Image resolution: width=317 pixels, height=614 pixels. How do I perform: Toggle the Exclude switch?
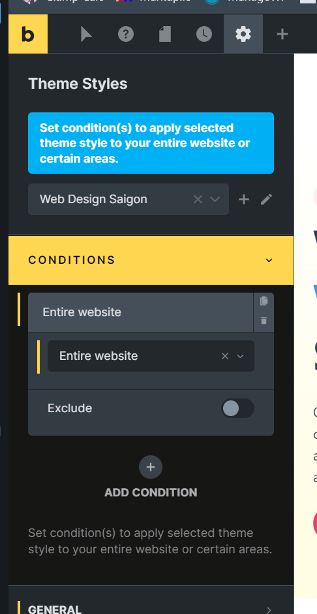tap(237, 408)
